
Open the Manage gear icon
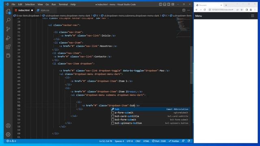(x=8, y=134)
